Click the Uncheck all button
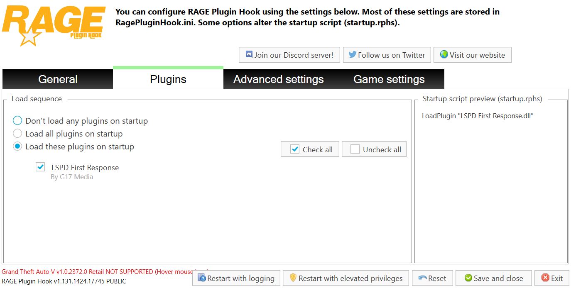This screenshot has height=288, width=571. 374,149
